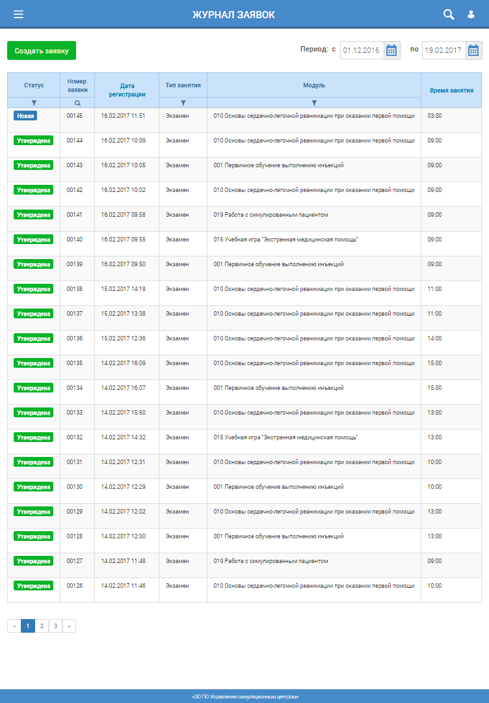Select request number 00143
The image size is (489, 703).
click(x=75, y=165)
